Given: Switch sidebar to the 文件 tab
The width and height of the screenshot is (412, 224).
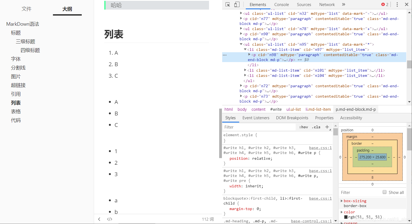Looking at the screenshot, I should click(x=27, y=9).
